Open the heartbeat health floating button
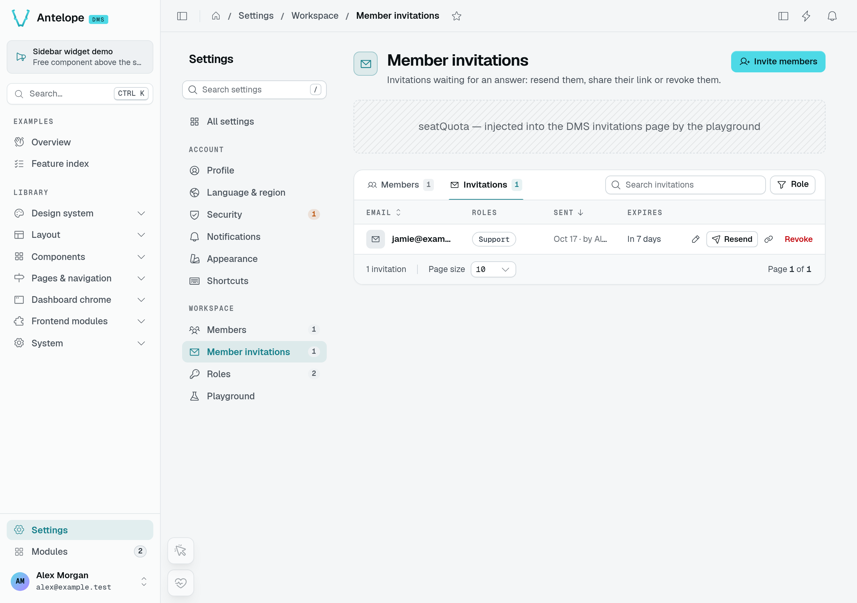The image size is (857, 603). (x=181, y=583)
